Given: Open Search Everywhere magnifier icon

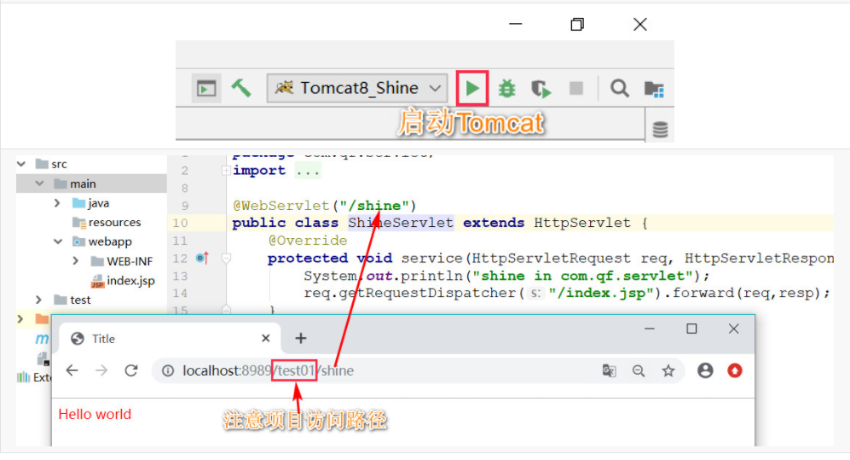Looking at the screenshot, I should click(620, 89).
